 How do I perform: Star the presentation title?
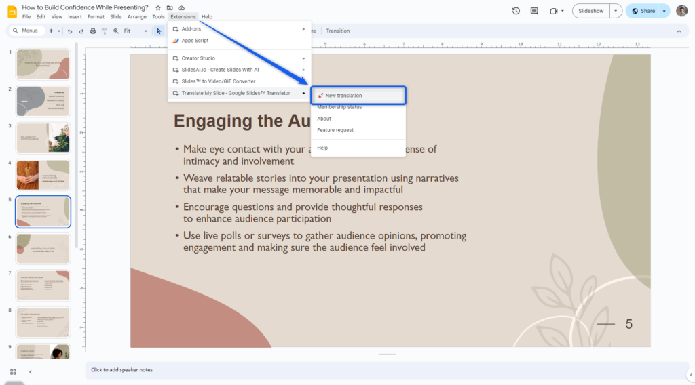[x=158, y=7]
